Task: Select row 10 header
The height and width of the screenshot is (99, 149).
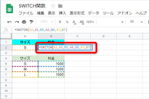Action: pos(6,91)
